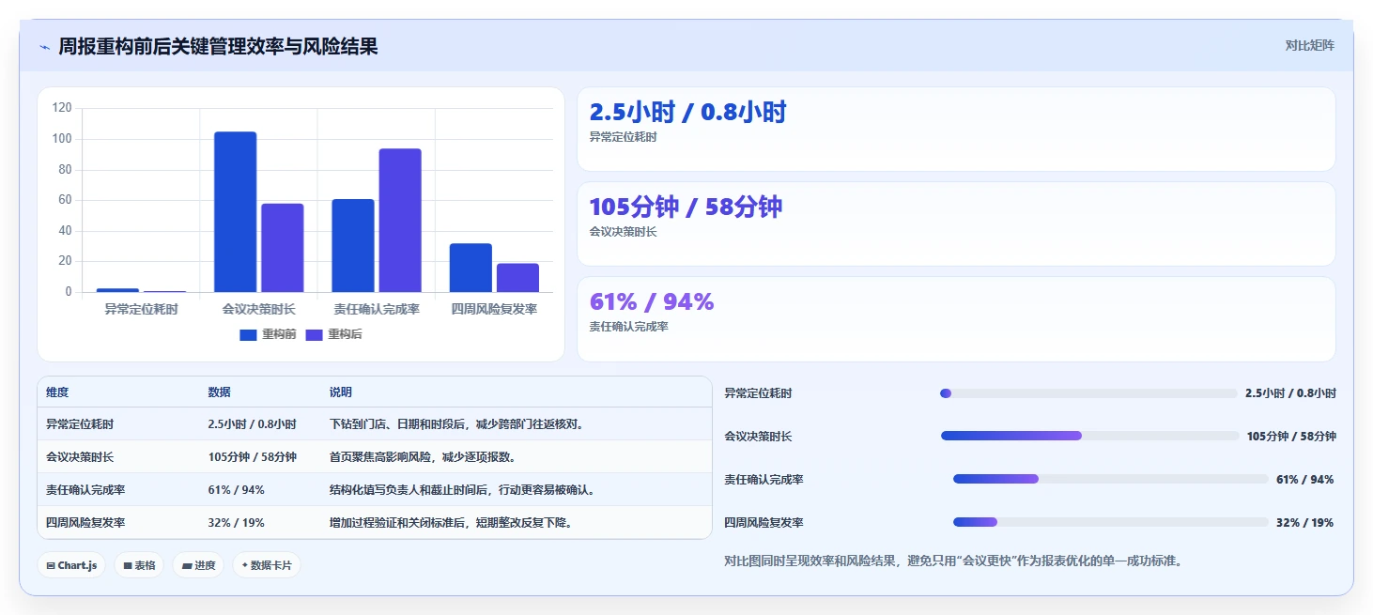Toggle the 重构后 legend swatch

(x=314, y=334)
